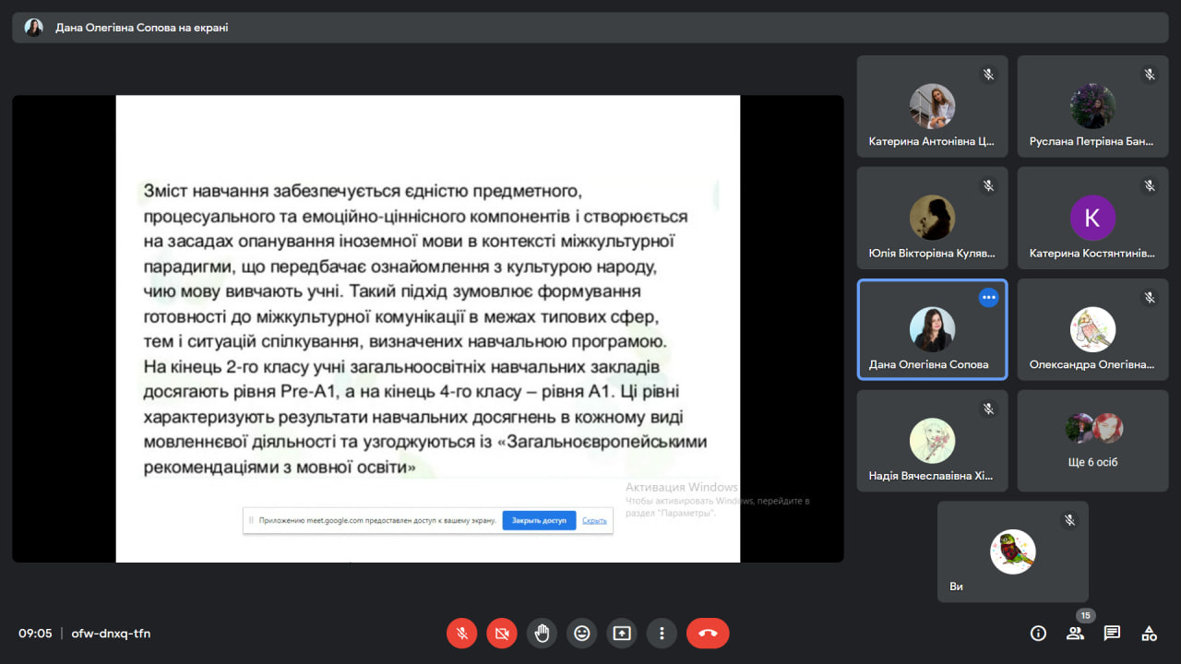The height and width of the screenshot is (664, 1181).
Task: Toggle the microphone mute button
Action: pos(462,634)
